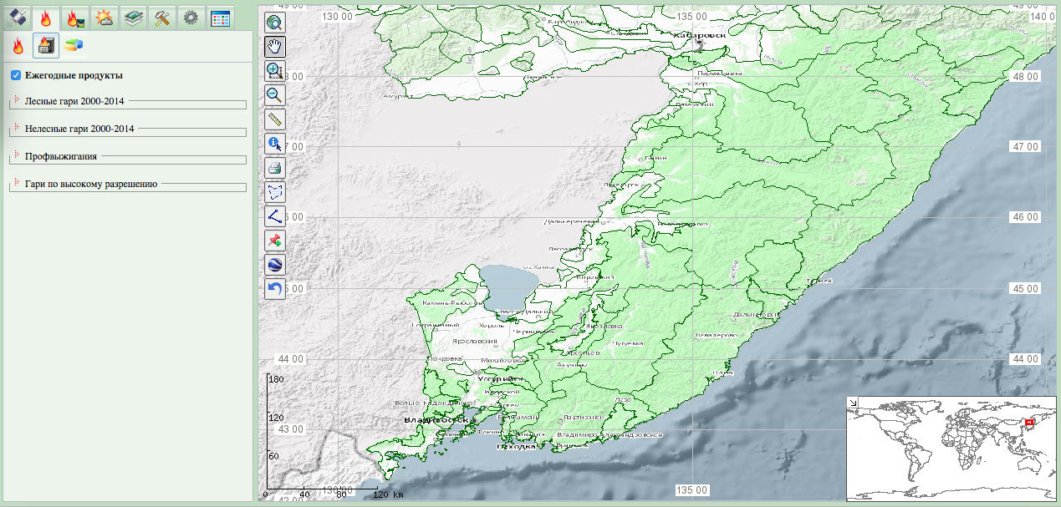This screenshot has width=1061, height=507.
Task: Click the zoom-out magnifier tool
Action: click(275, 95)
